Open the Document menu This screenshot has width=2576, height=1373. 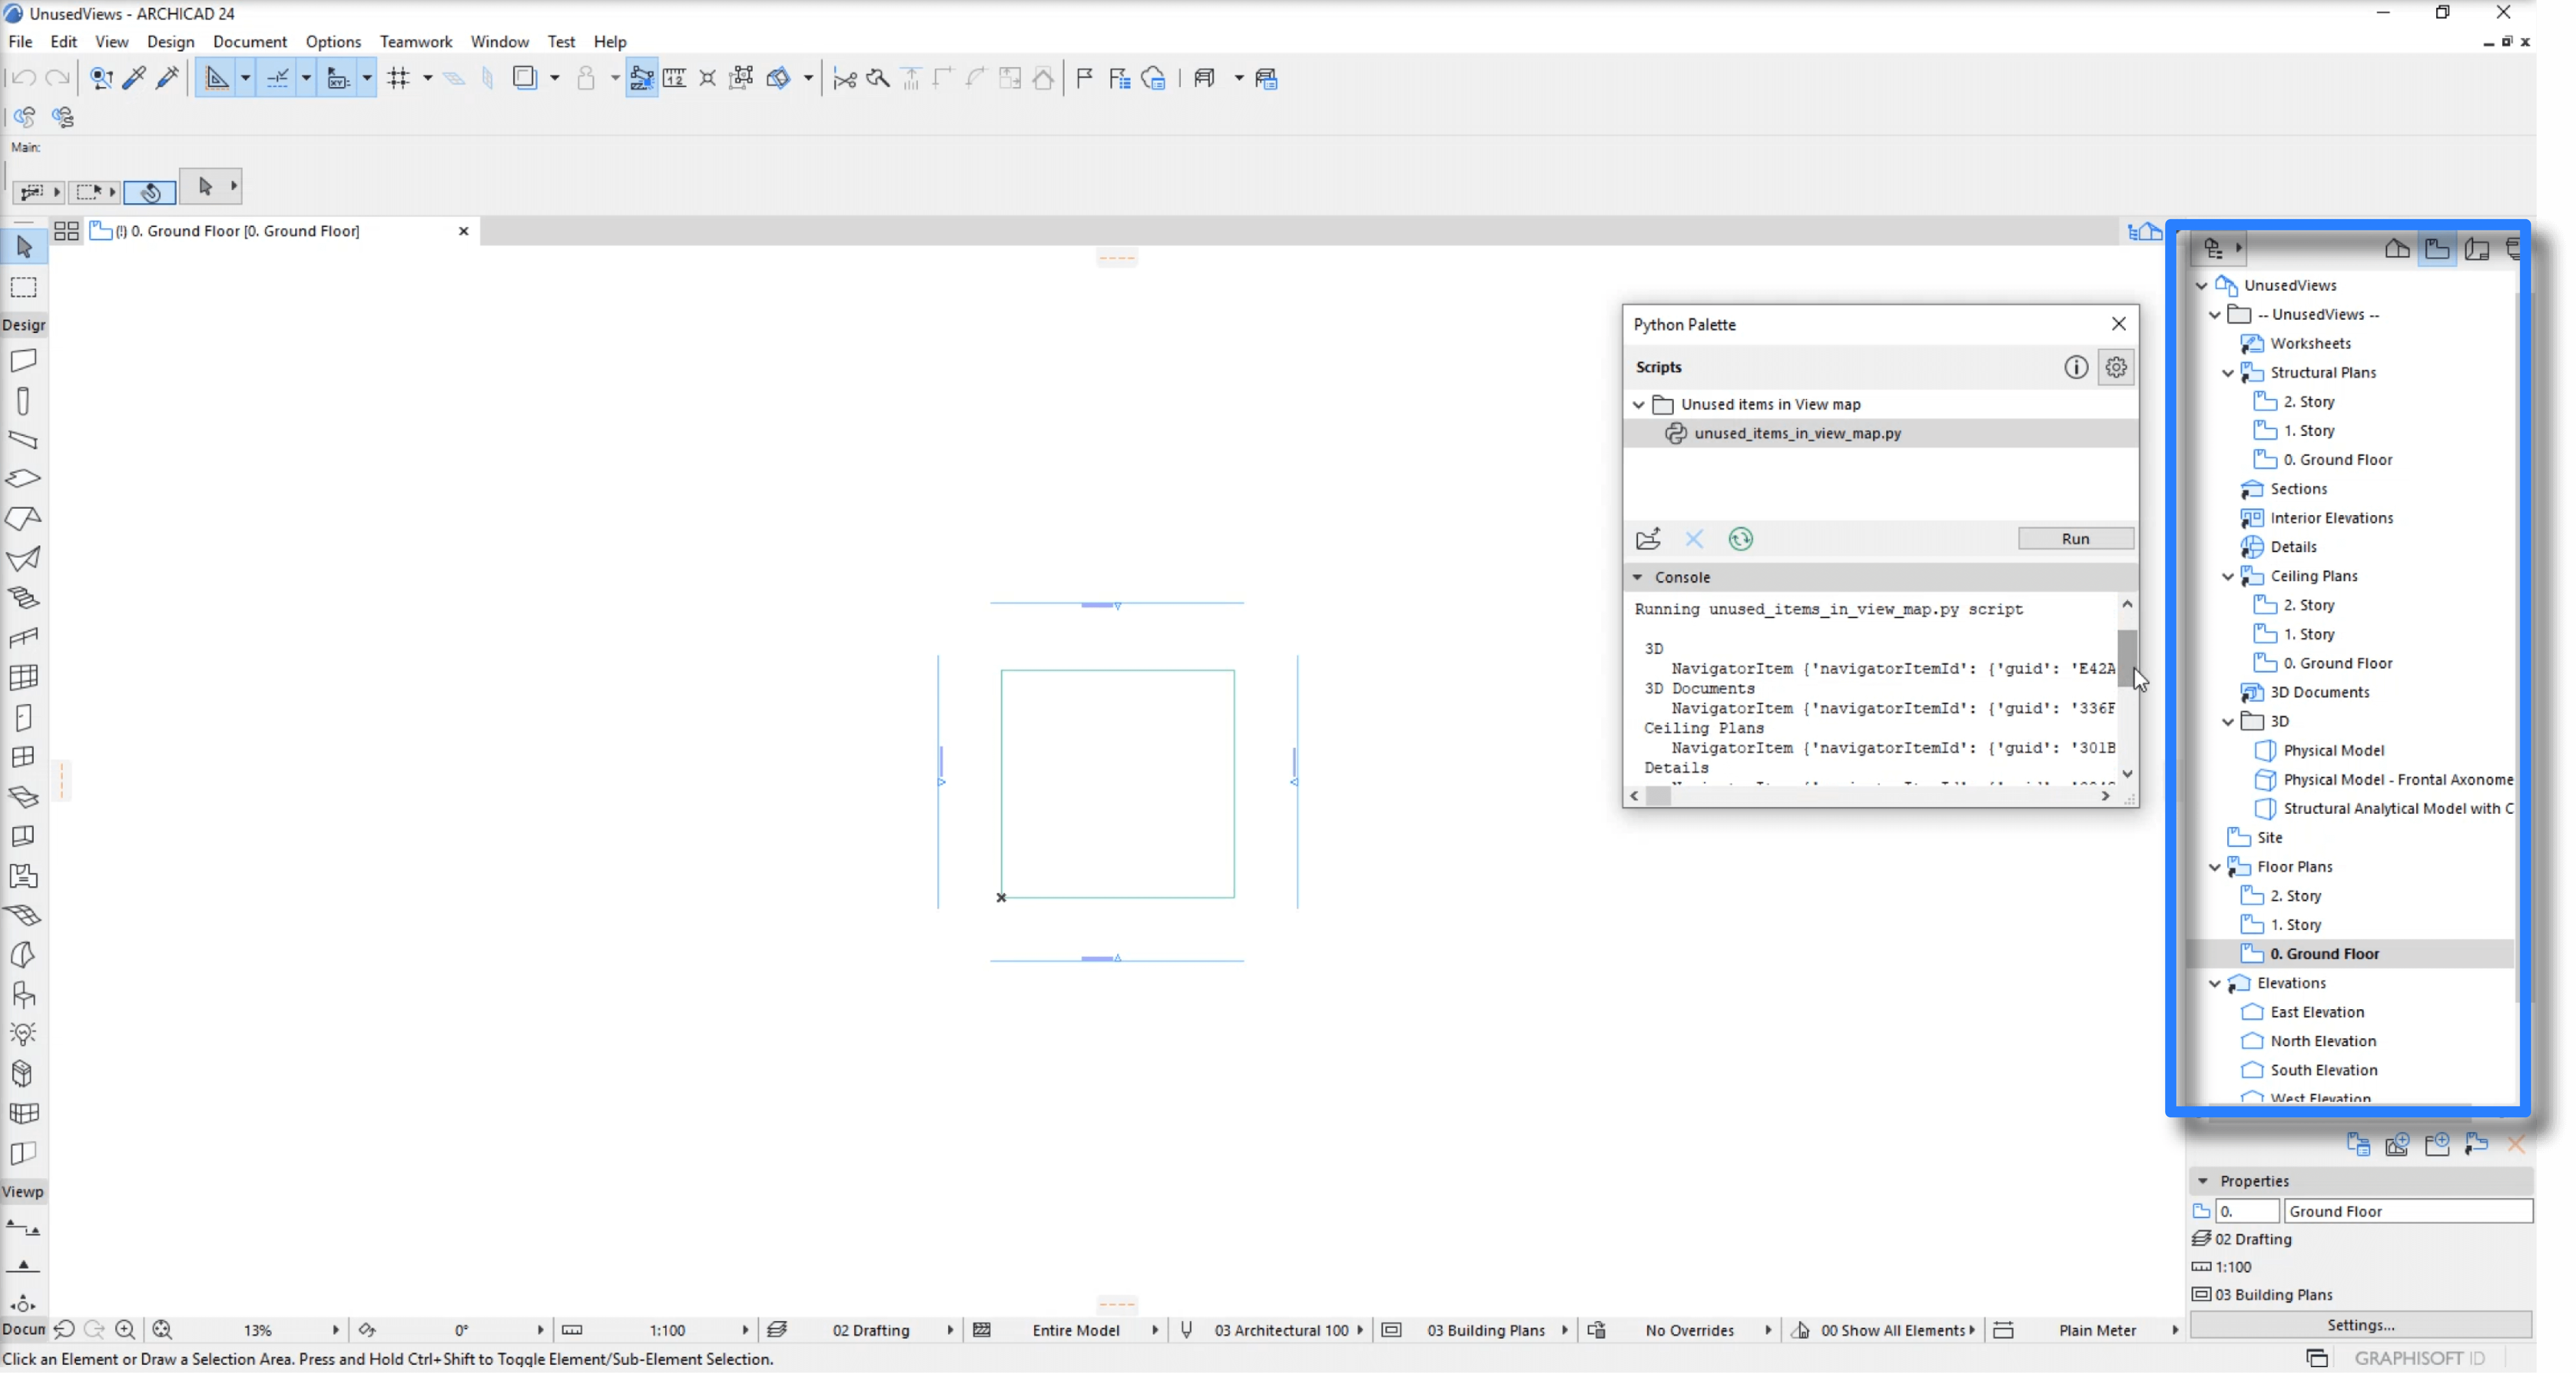tap(249, 41)
